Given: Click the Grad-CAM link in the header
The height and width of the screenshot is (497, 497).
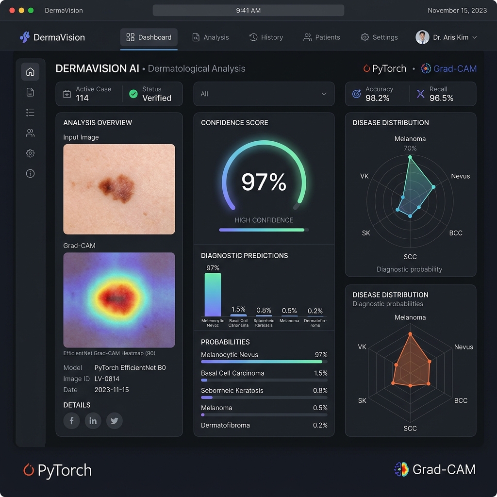Looking at the screenshot, I should tap(455, 68).
